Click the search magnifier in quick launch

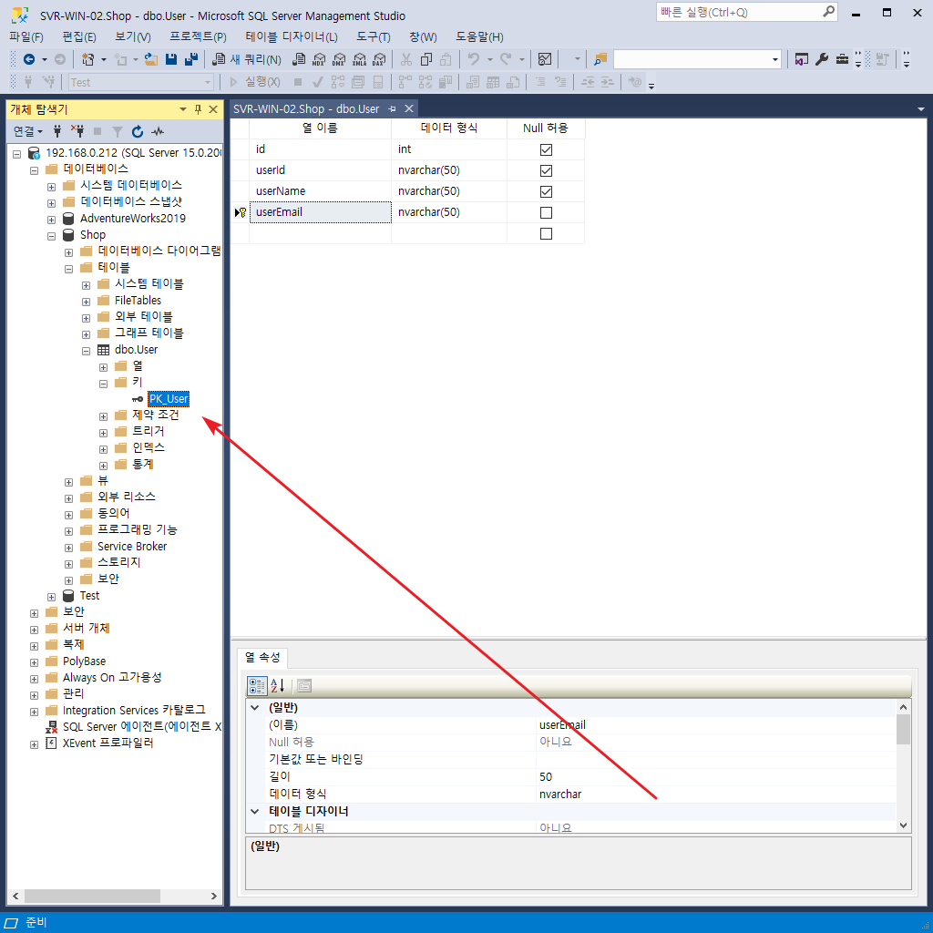(828, 12)
